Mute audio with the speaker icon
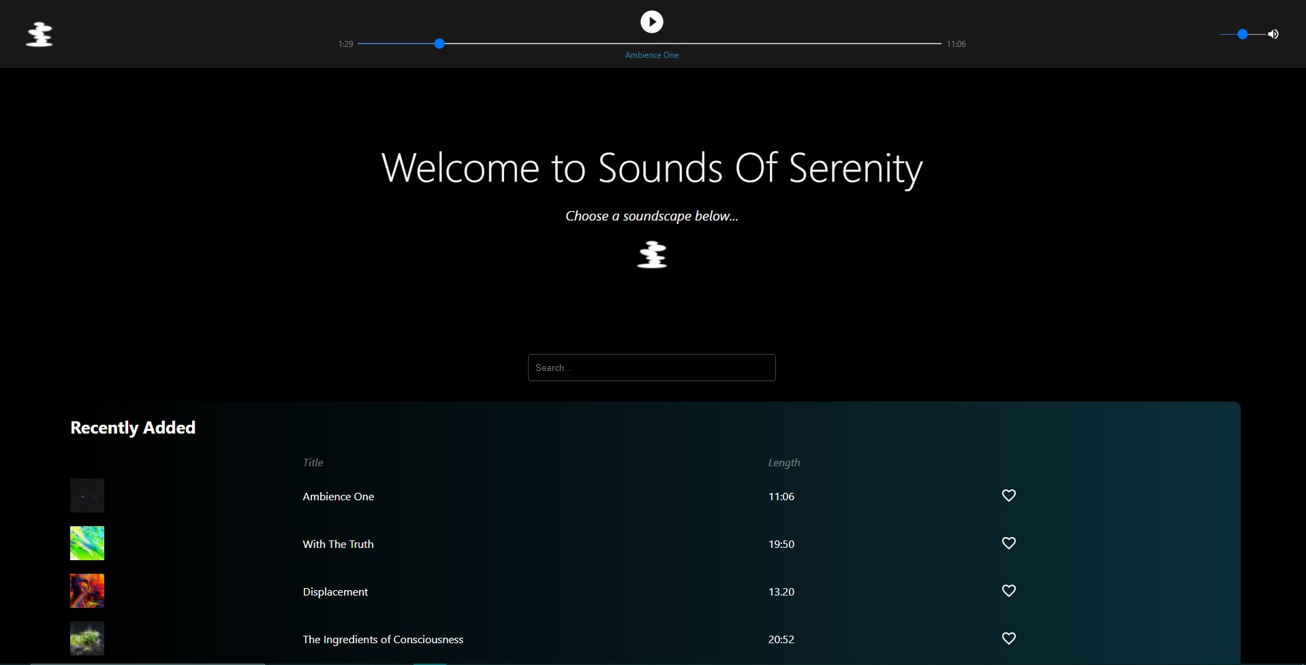1306x665 pixels. [1273, 34]
